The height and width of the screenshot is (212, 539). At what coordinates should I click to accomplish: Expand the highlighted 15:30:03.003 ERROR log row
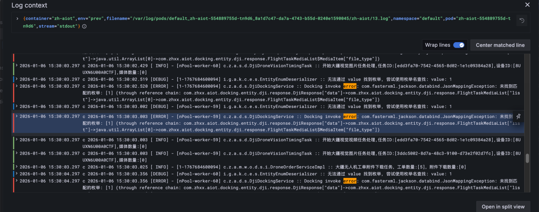pyautogui.click(x=16, y=116)
